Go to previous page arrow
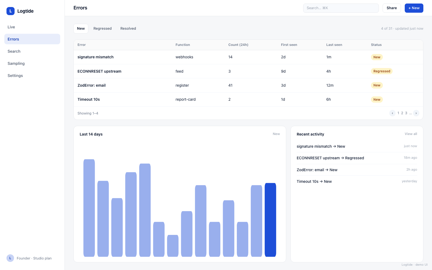The width and height of the screenshot is (432, 270). [392, 113]
